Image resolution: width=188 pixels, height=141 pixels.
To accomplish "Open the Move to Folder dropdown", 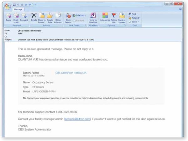I will point(42,18).
